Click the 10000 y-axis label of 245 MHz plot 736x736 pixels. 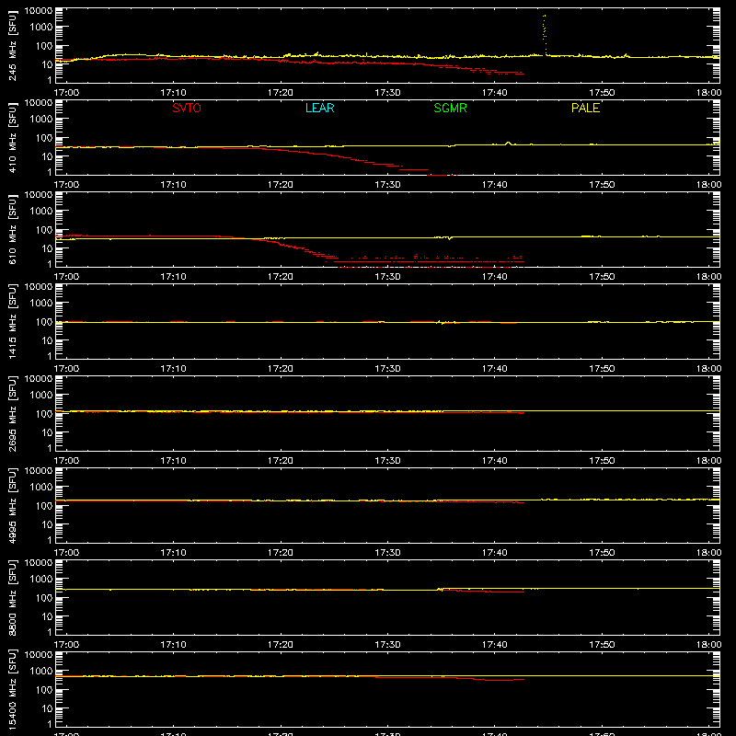click(x=39, y=11)
